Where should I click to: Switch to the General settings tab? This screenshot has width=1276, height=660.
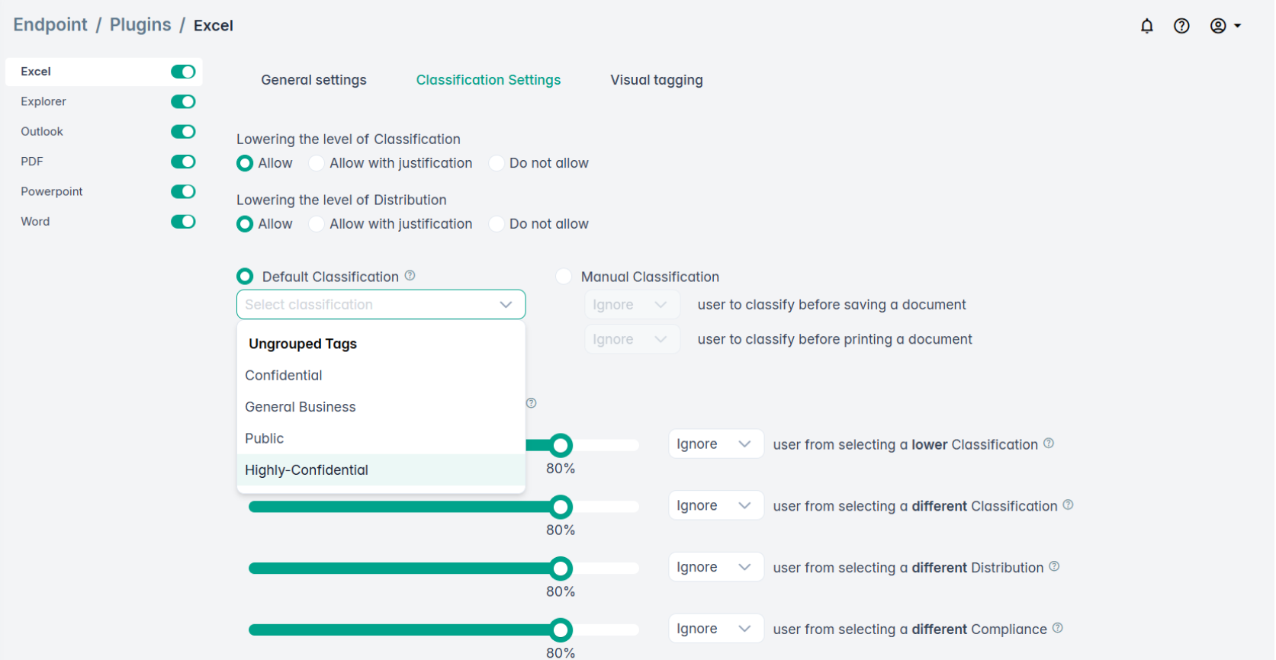click(313, 80)
